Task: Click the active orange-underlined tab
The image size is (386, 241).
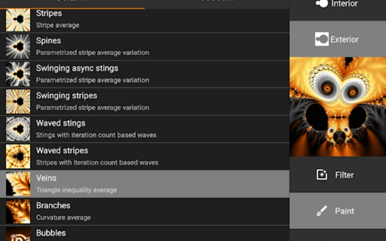Action: point(72,2)
